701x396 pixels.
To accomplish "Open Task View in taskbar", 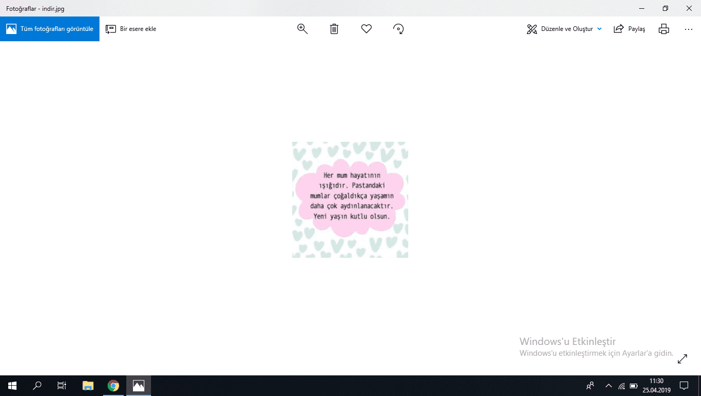I will click(x=62, y=386).
